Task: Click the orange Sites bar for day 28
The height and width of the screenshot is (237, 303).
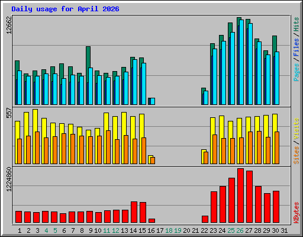Action: [x=259, y=148]
